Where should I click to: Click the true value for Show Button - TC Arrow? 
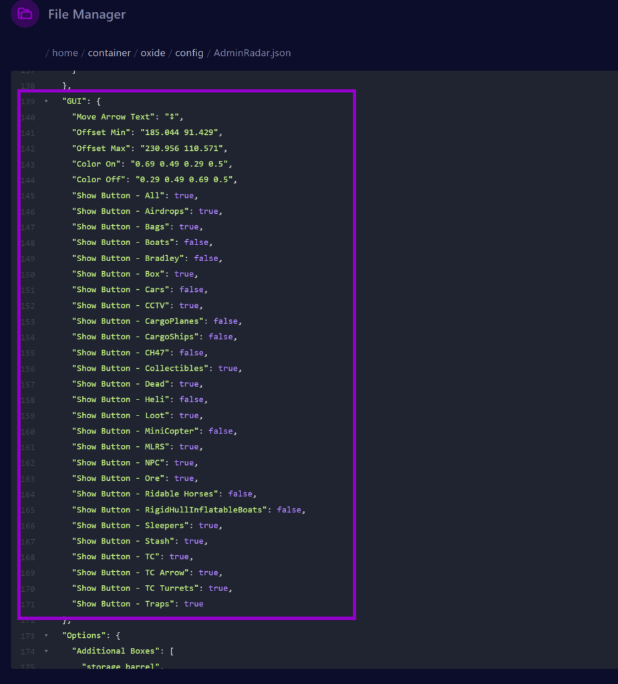[208, 572]
